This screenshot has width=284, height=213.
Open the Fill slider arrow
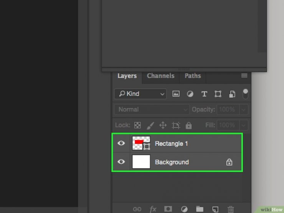[x=244, y=125]
